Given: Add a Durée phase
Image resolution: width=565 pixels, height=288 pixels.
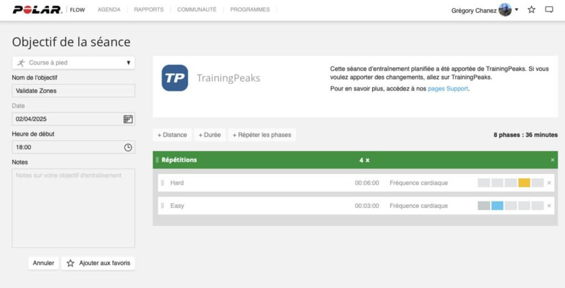Looking at the screenshot, I should click(210, 135).
